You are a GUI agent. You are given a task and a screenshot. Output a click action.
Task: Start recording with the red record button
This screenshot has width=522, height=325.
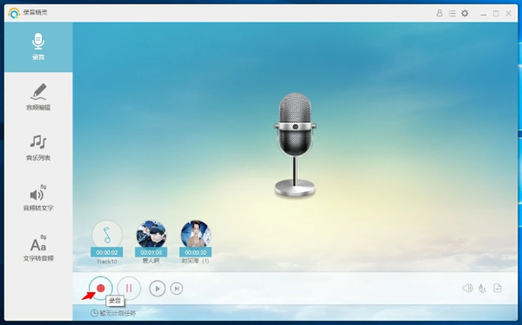click(101, 289)
